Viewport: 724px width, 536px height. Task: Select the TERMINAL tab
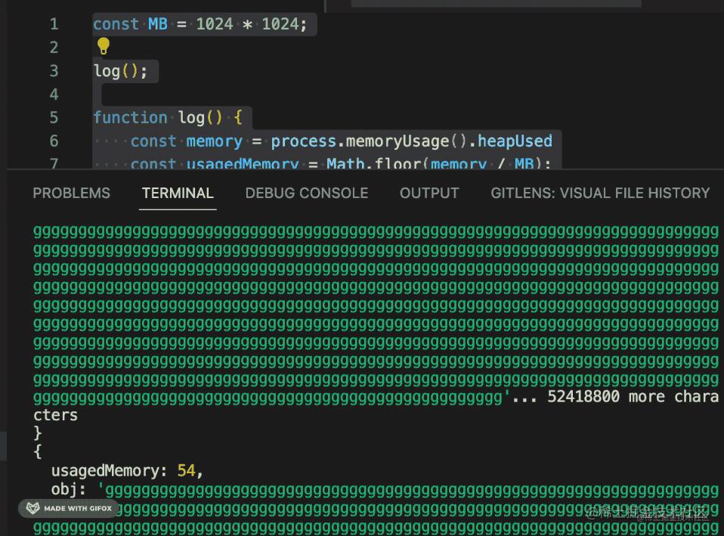pyautogui.click(x=178, y=193)
